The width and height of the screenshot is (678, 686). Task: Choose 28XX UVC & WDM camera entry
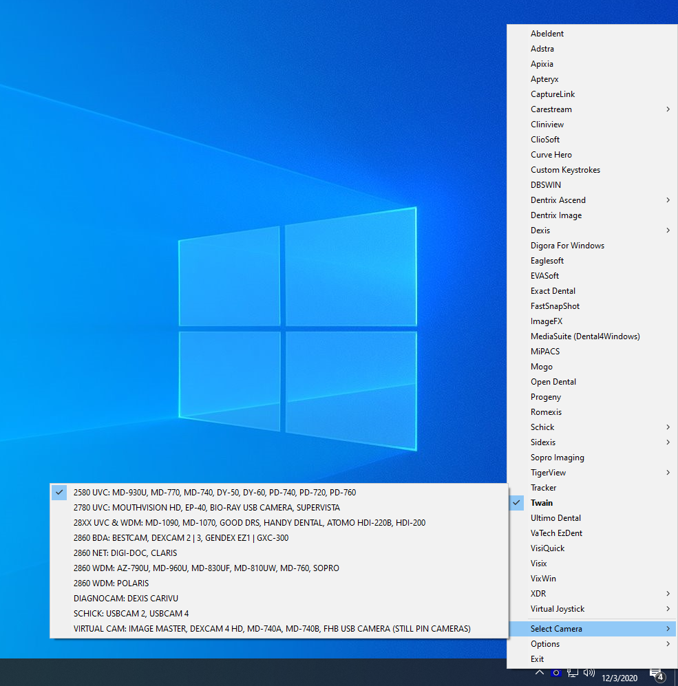279,523
